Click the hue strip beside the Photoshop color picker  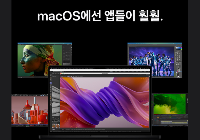pos(181,49)
